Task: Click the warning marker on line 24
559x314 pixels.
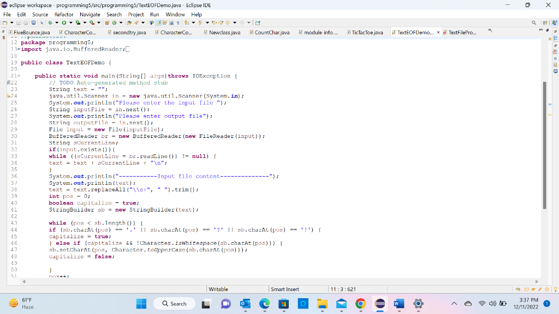Action: tap(9, 96)
